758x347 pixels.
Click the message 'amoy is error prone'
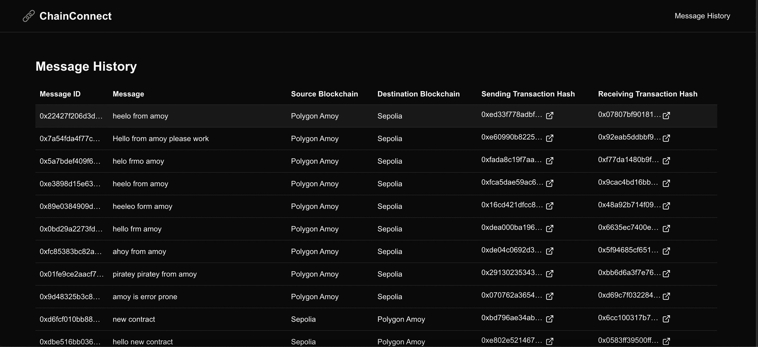(145, 297)
